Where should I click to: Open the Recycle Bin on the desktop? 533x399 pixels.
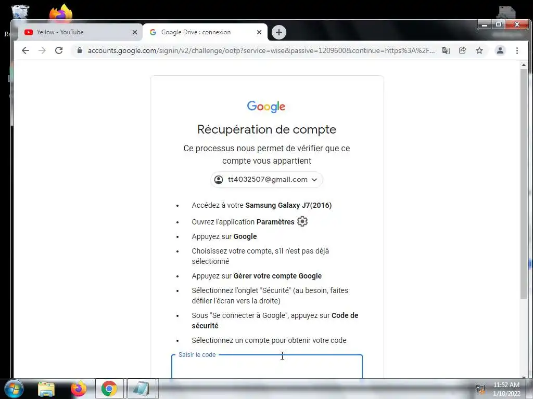pyautogui.click(x=20, y=11)
